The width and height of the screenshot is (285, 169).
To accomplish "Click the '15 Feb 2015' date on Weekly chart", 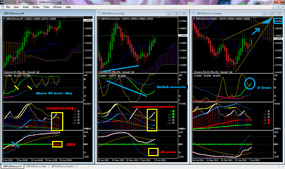I will [227, 160].
